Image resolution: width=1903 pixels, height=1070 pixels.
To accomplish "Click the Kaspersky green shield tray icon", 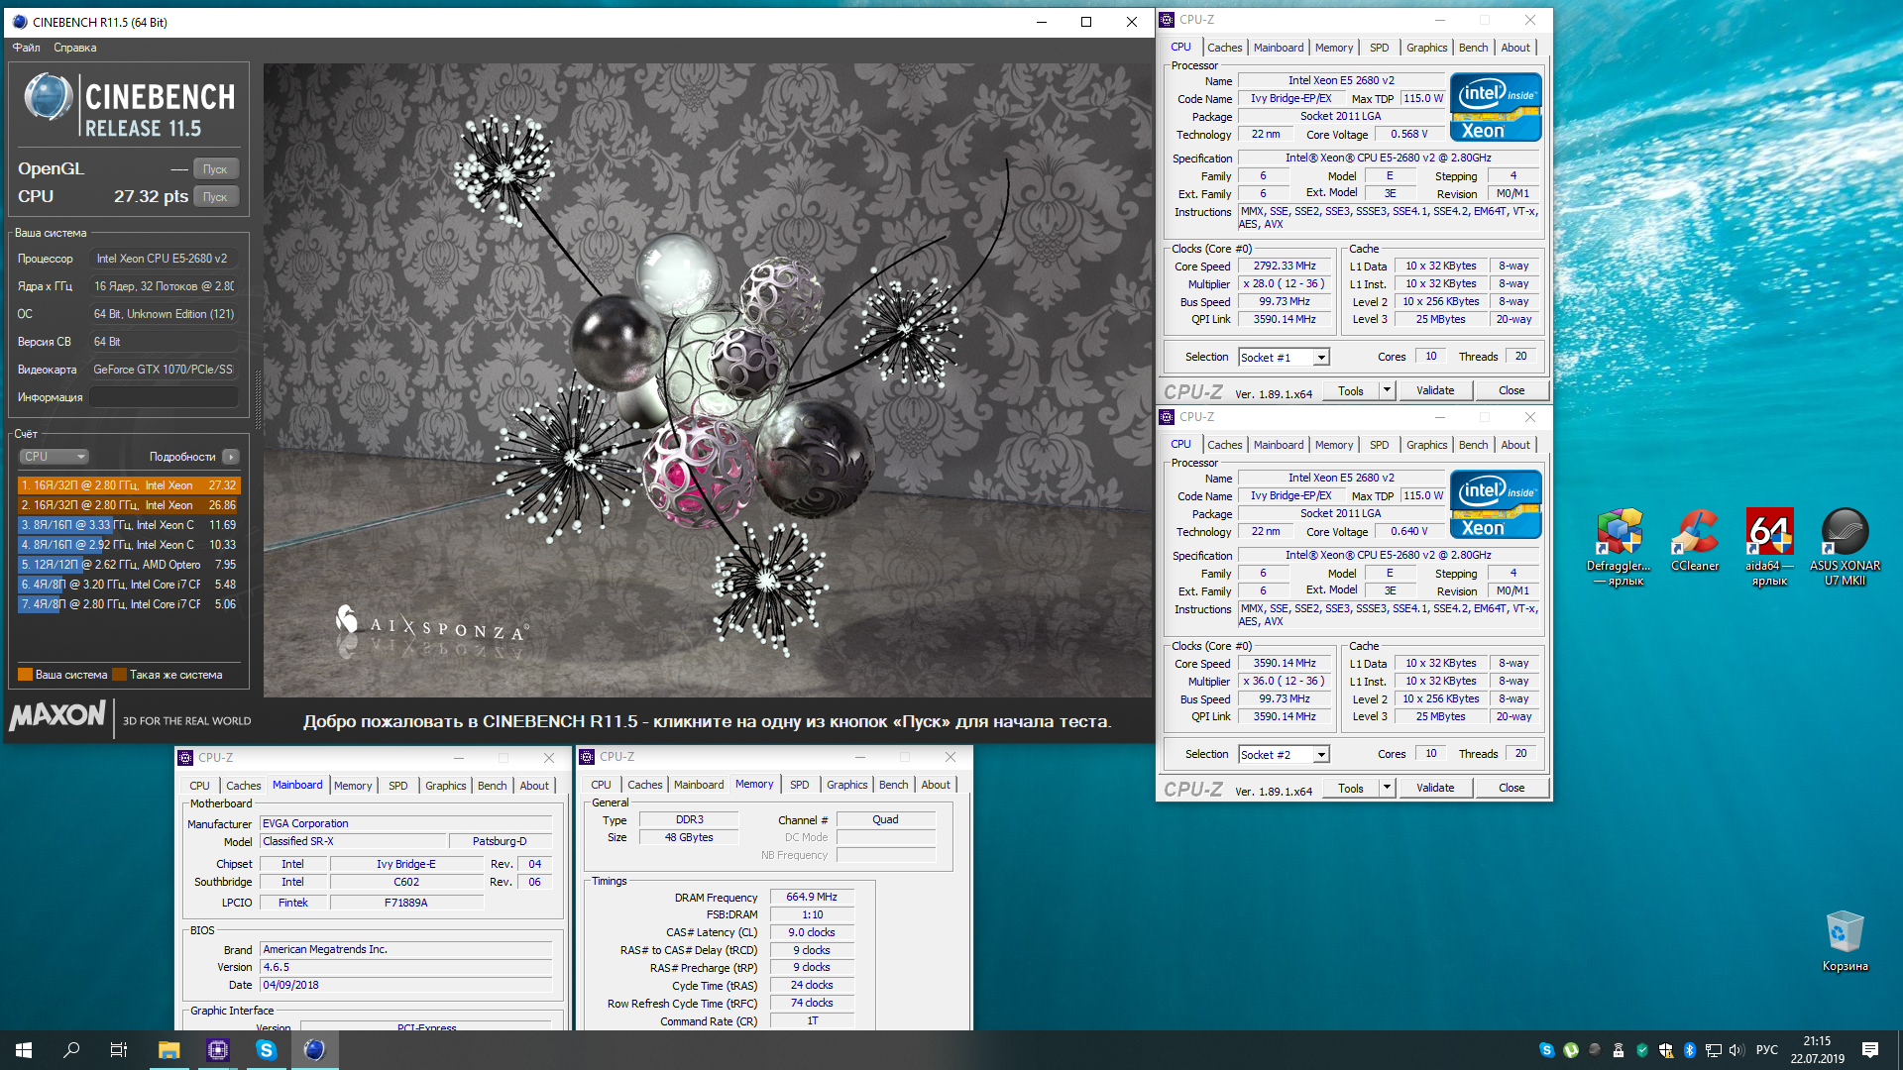I will coord(1642,1050).
